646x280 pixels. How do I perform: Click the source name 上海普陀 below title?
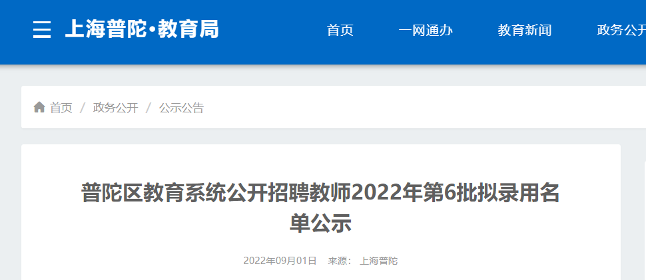(379, 261)
